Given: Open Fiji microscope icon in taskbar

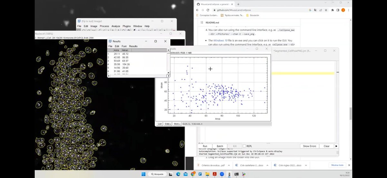Looking at the screenshot, I should pos(229,174).
